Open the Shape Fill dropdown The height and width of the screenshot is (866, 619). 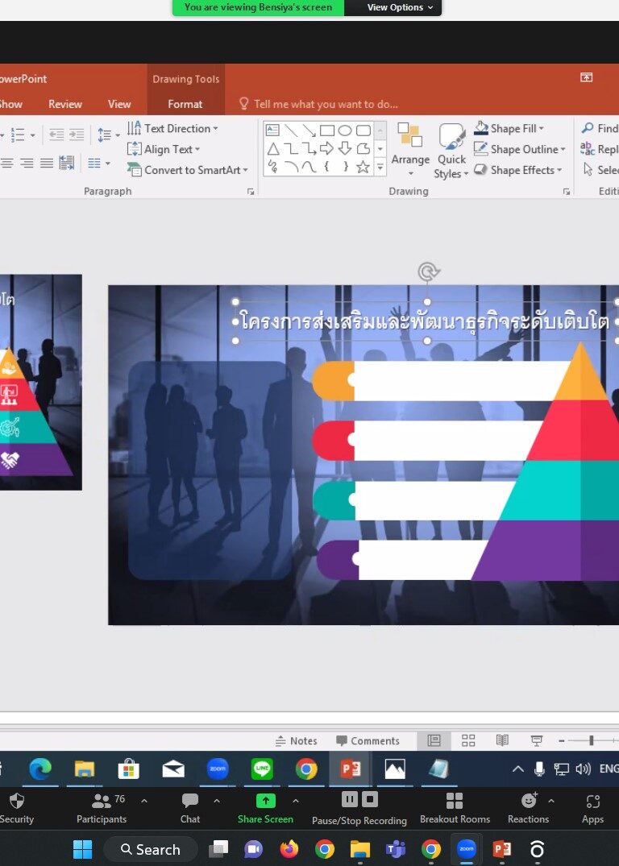509,129
